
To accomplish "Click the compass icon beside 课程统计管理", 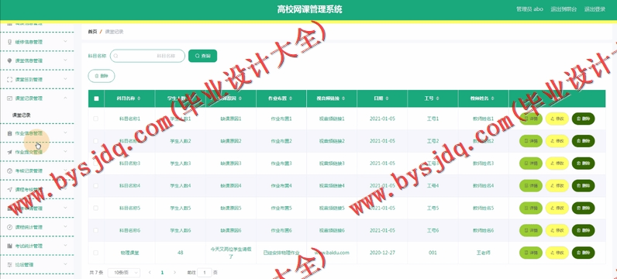I will [x=10, y=227].
